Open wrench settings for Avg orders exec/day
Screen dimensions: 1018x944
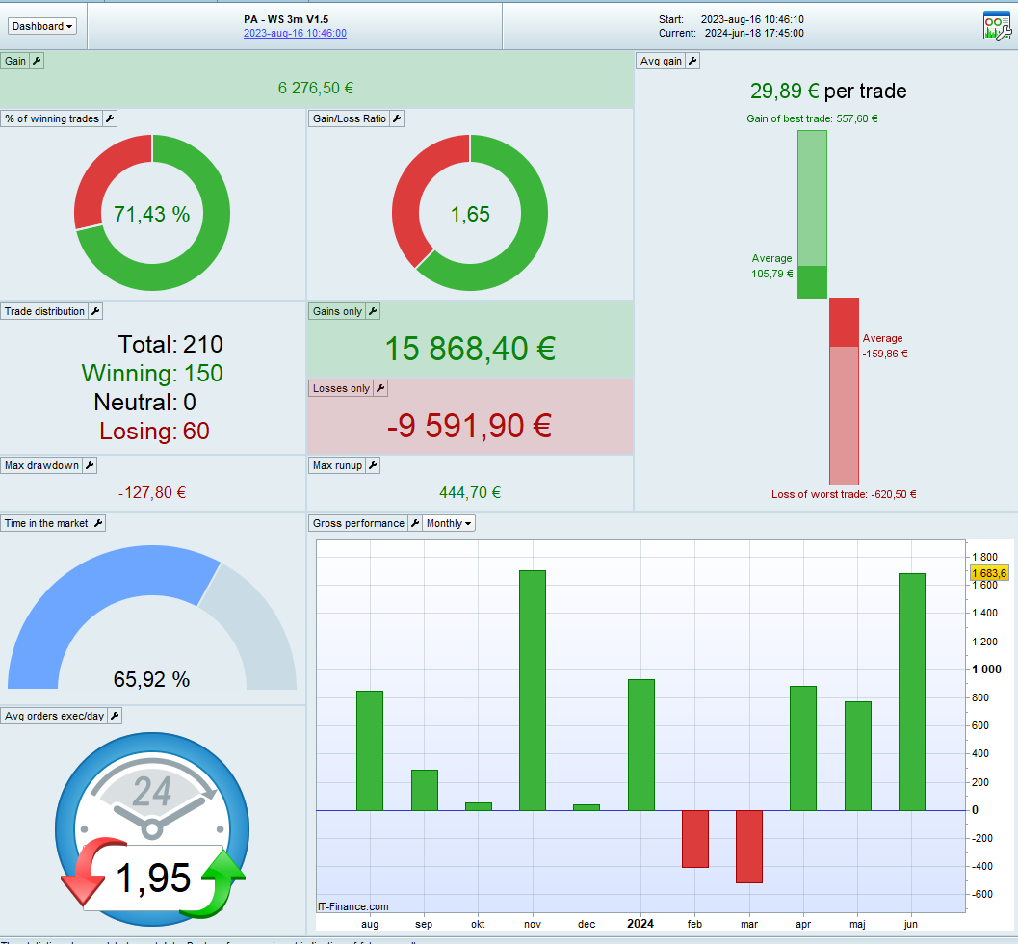tap(115, 716)
